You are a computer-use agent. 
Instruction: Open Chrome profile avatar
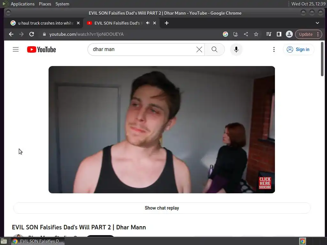coord(289,34)
